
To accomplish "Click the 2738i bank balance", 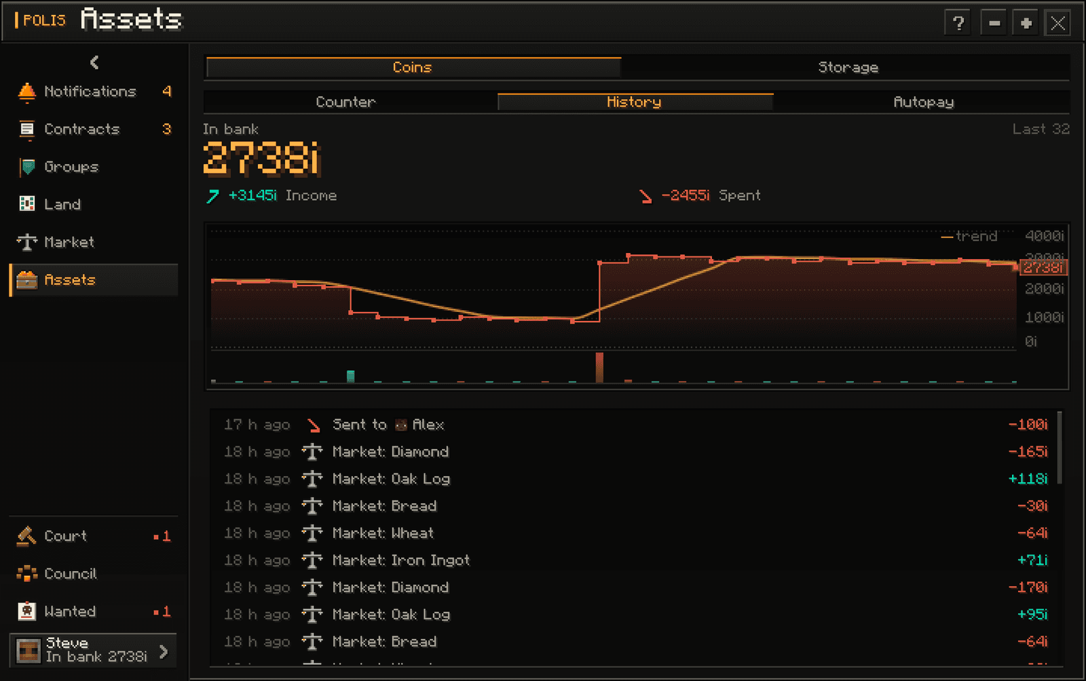I will coord(261,158).
